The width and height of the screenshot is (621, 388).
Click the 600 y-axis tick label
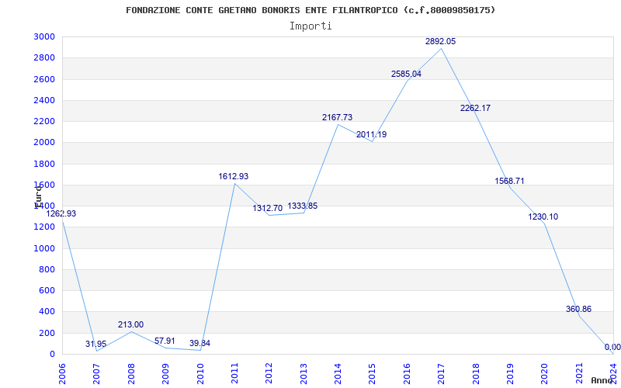point(47,290)
